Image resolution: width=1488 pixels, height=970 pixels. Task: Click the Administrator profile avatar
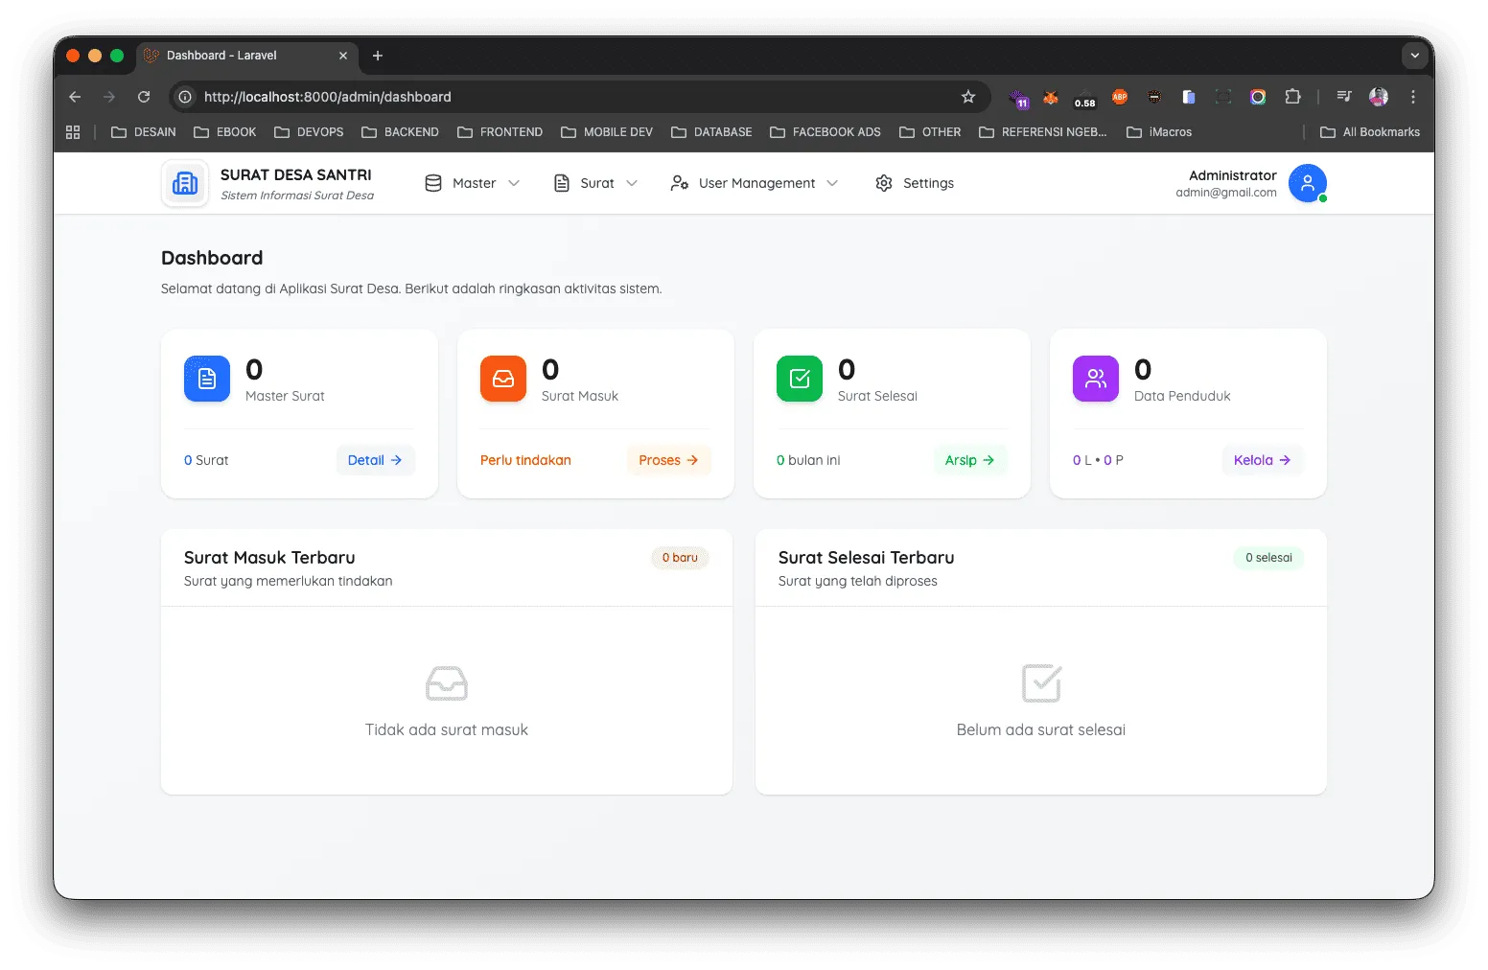click(1308, 183)
